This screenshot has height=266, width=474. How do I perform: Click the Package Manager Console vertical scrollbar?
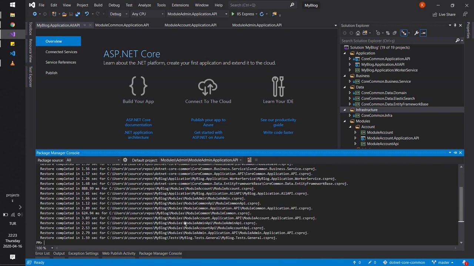[461, 203]
